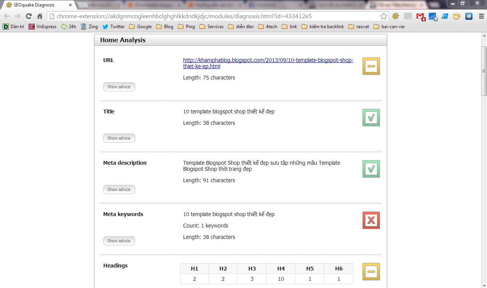Click the H1 column header in Headings table
This screenshot has width=487, height=288.
point(195,269)
